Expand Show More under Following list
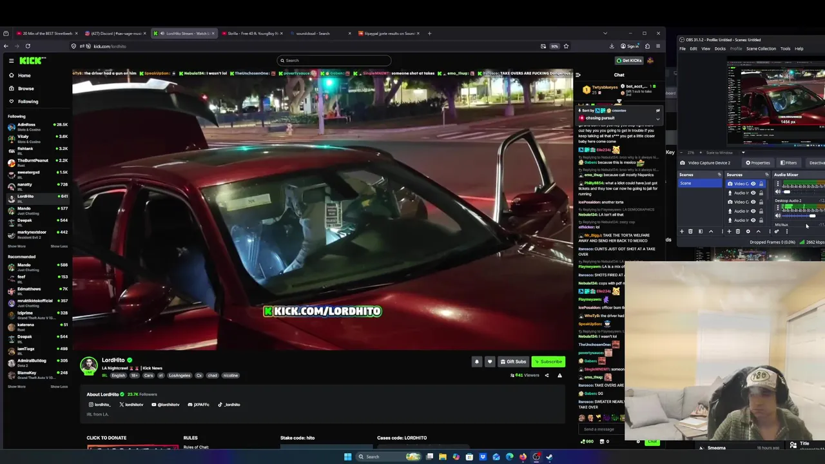This screenshot has height=464, width=825. click(x=17, y=246)
